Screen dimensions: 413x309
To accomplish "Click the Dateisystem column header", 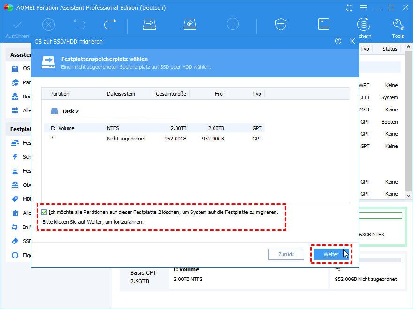I will pyautogui.click(x=121, y=94).
